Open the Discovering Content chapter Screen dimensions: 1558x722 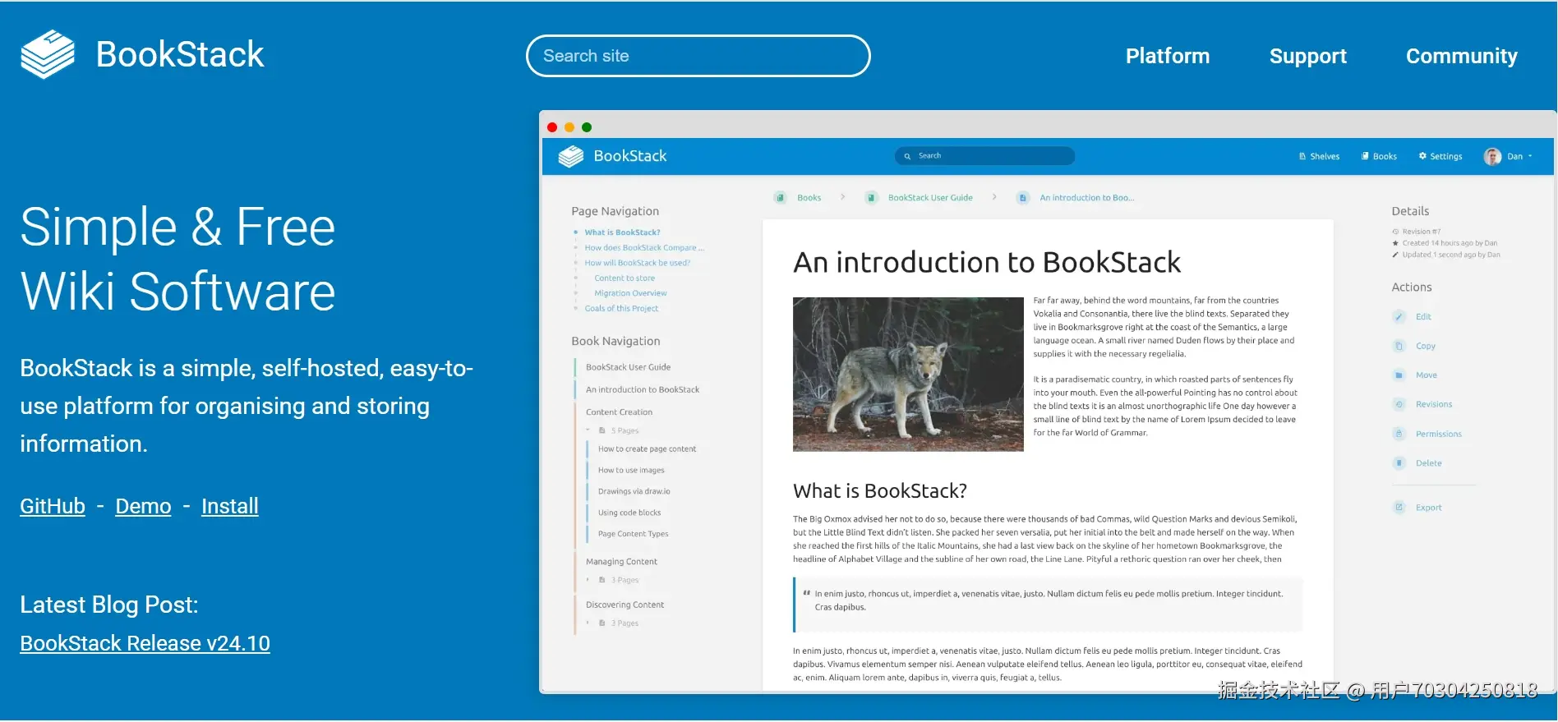[625, 605]
